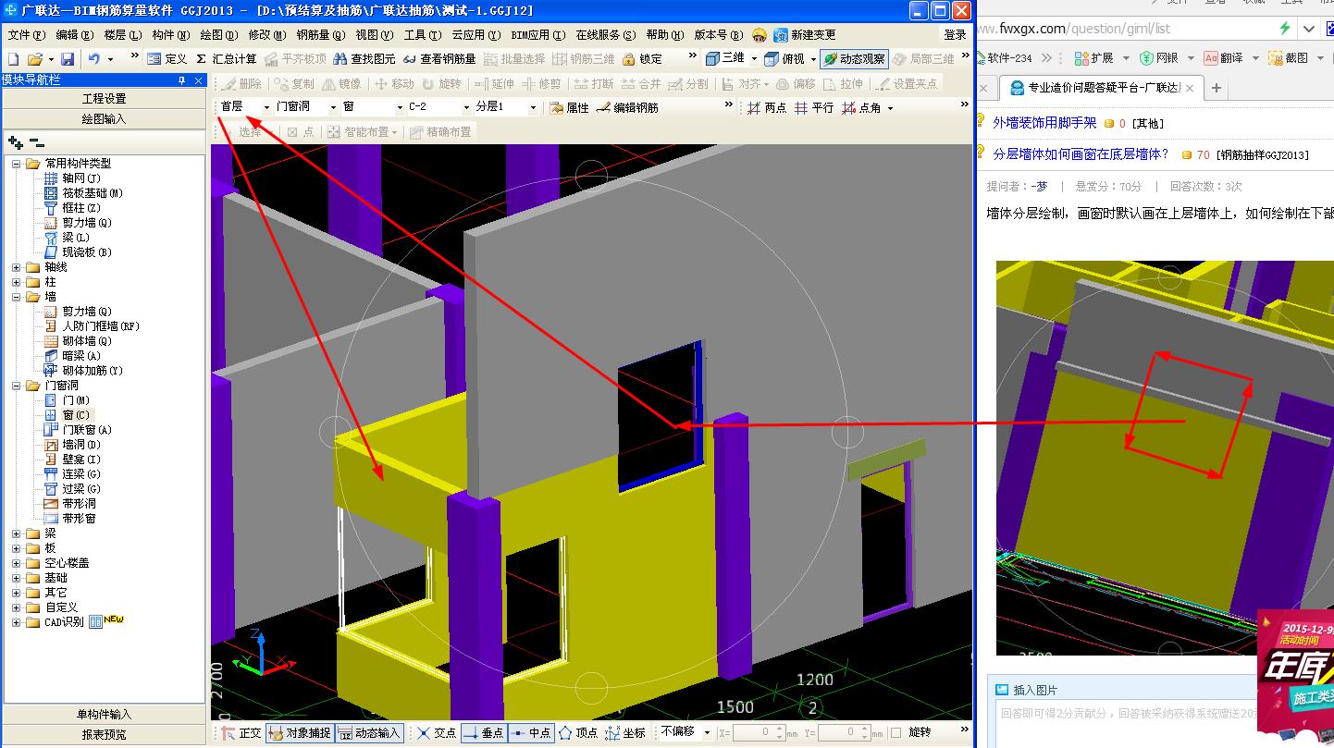Click collapse-all minus icon in navigation panel
The height and width of the screenshot is (748, 1334).
(37, 142)
